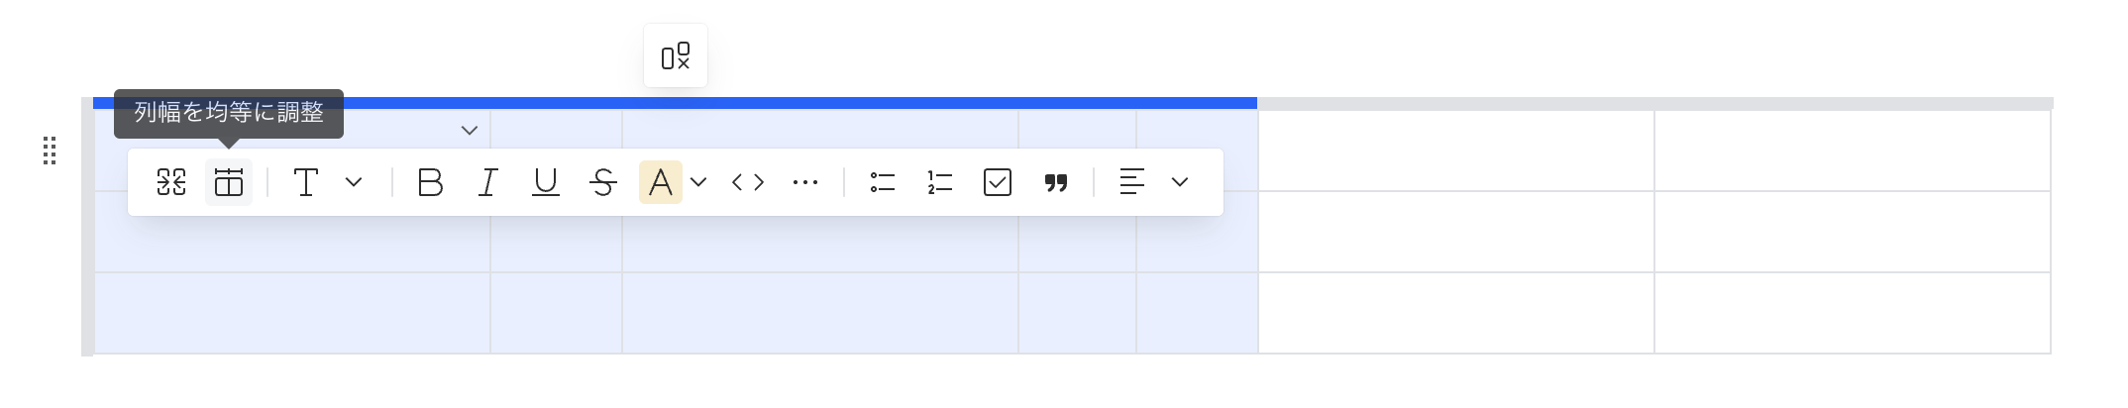The height and width of the screenshot is (408, 2128).
Task: Apply strikethrough to selected text
Action: pyautogui.click(x=603, y=182)
